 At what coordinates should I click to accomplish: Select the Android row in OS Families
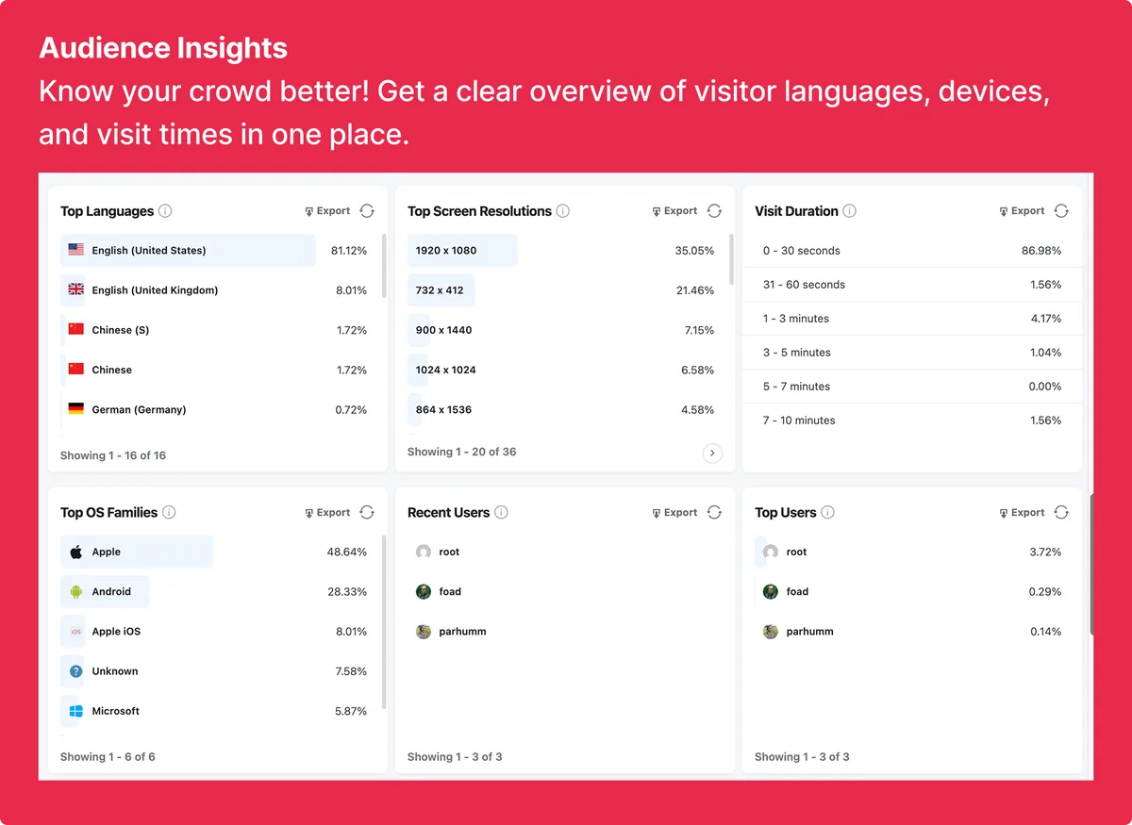coord(214,592)
